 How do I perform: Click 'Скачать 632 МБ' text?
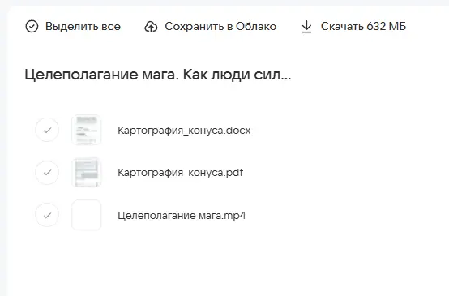pyautogui.click(x=363, y=27)
